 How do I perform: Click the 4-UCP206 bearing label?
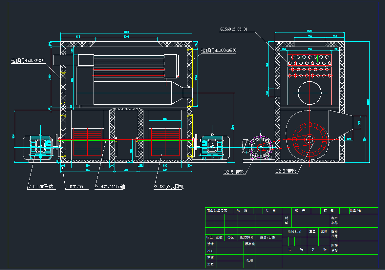click(74, 187)
